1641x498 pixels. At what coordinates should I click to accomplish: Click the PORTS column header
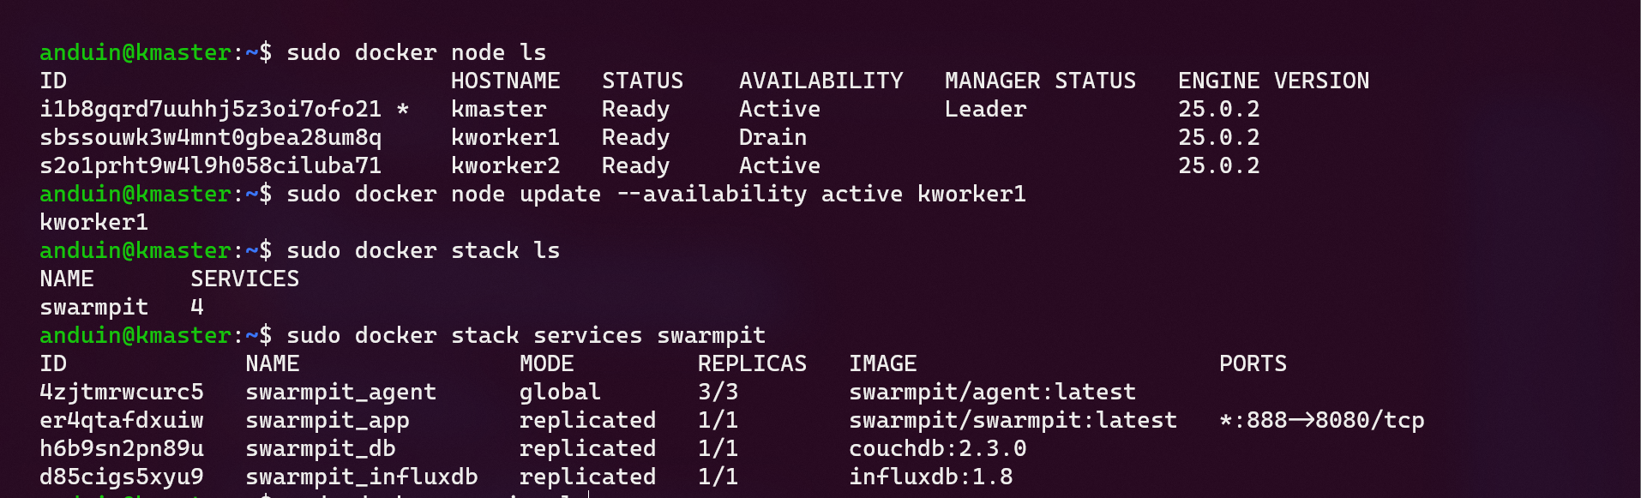tap(1253, 363)
